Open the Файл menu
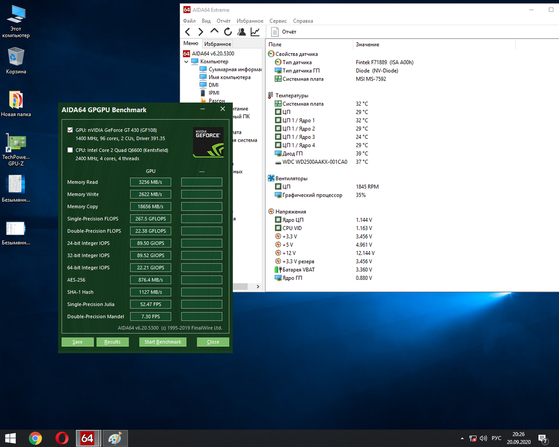This screenshot has height=447, width=559. 189,21
